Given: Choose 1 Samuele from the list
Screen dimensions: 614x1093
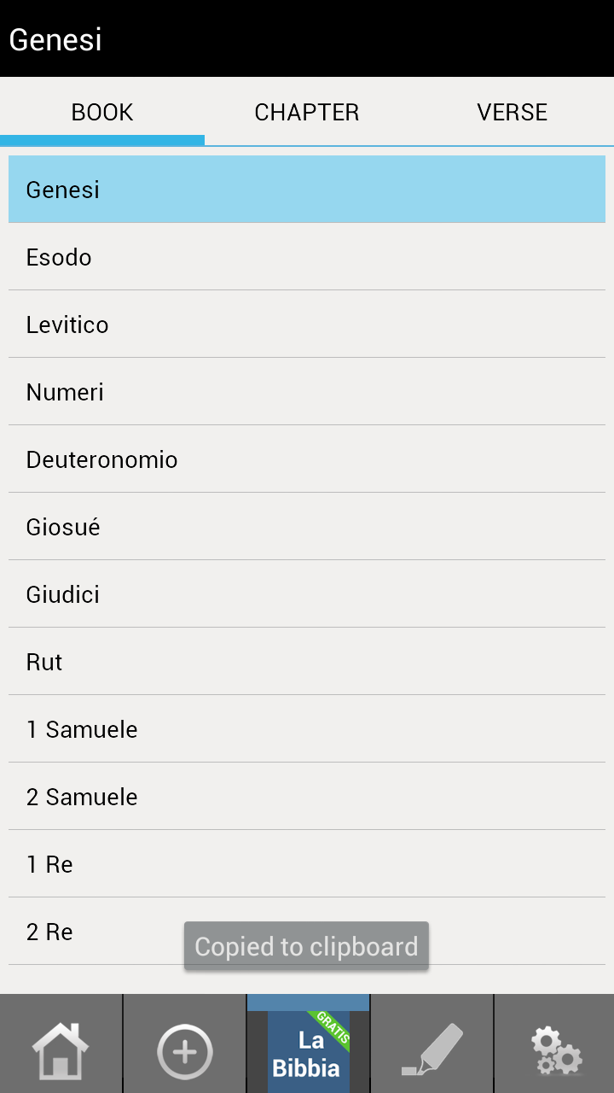Looking at the screenshot, I should (307, 729).
